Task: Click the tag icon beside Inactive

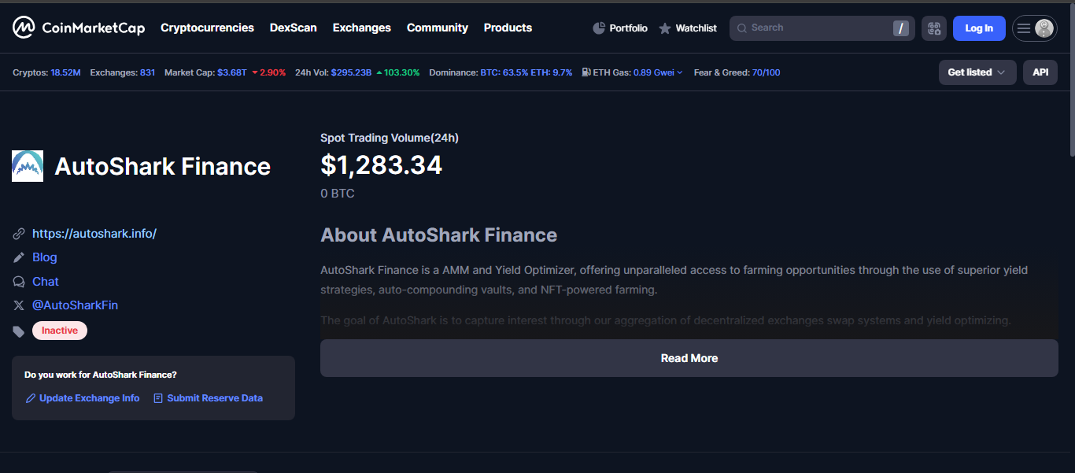Action: (19, 331)
